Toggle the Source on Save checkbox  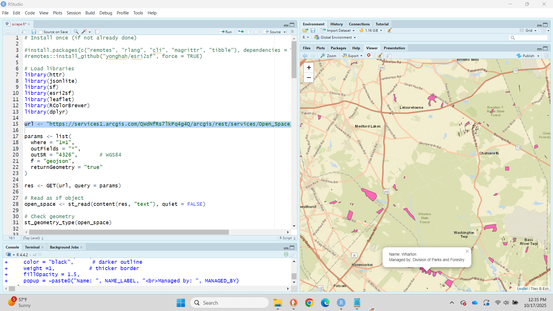coord(41,32)
